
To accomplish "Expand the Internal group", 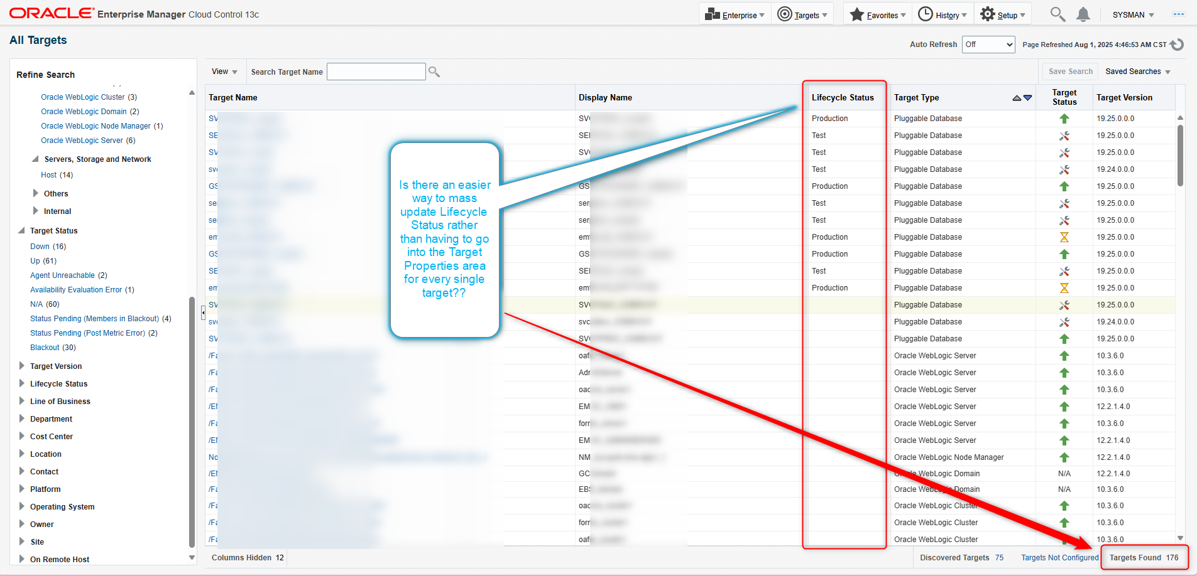I will pos(36,211).
